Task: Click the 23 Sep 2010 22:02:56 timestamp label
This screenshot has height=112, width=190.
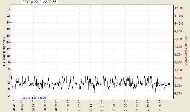Action: [x=39, y=2]
